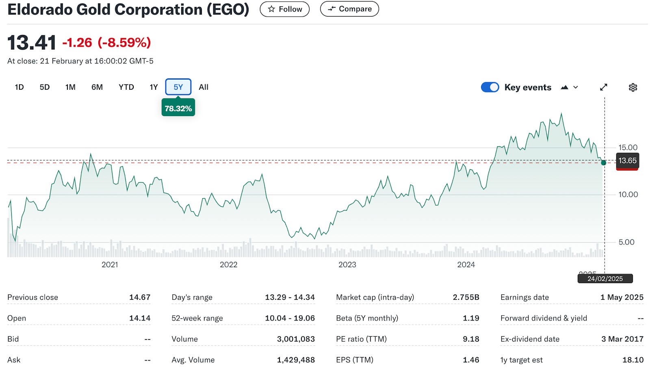Image resolution: width=650 pixels, height=372 pixels.
Task: Click the 2023 axis label
Action: (x=347, y=265)
